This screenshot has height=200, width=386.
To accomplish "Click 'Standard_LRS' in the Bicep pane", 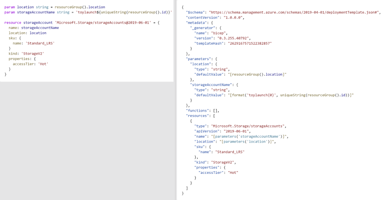I will click(x=39, y=43).
